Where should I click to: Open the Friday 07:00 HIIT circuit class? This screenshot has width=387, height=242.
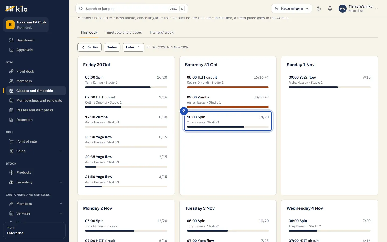click(126, 101)
